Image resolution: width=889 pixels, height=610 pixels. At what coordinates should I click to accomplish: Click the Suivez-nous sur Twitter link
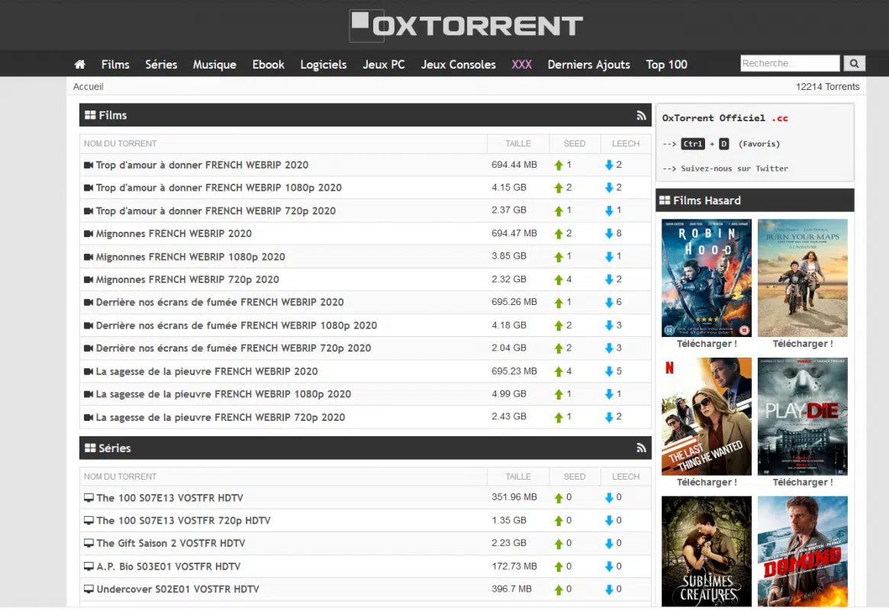click(734, 169)
